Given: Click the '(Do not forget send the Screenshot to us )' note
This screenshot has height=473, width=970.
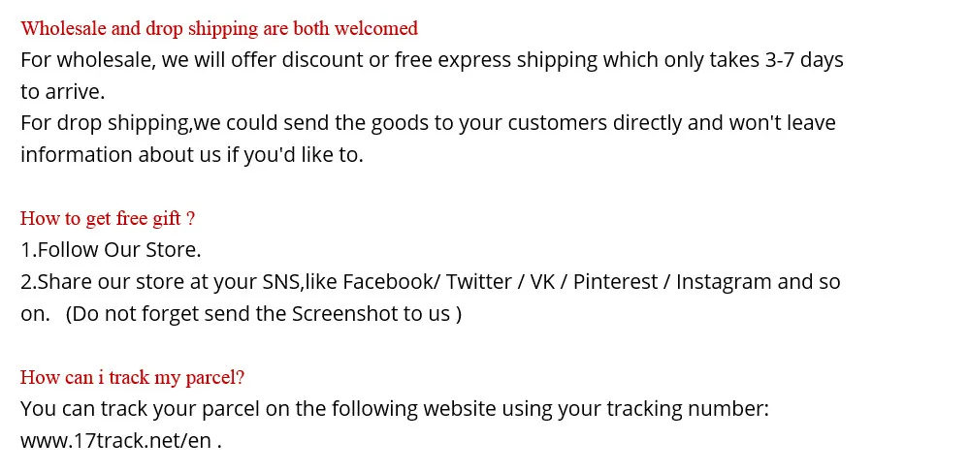Looking at the screenshot, I should (x=264, y=314).
